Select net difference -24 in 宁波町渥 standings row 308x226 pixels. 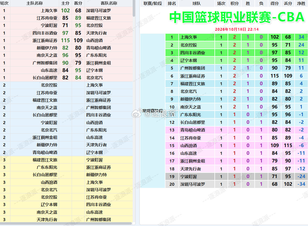[301, 176]
